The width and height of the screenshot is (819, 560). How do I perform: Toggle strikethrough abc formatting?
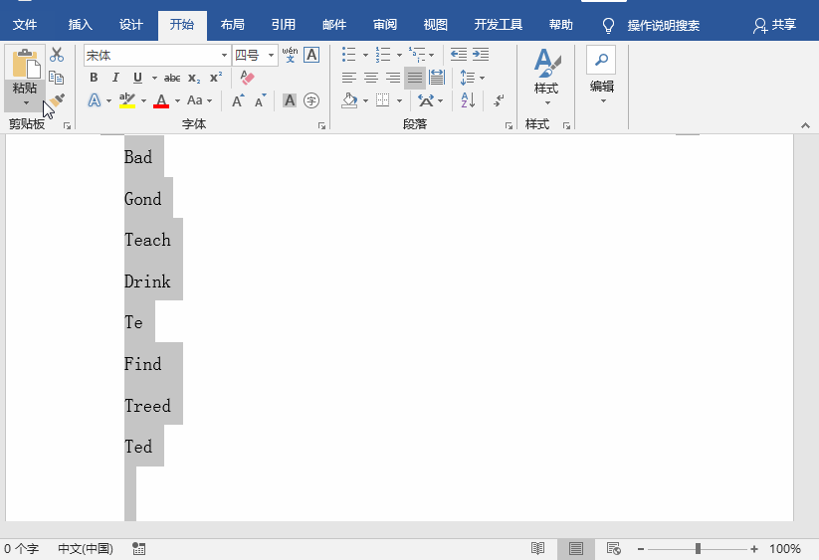point(172,78)
